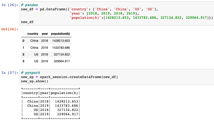The image size is (214, 121).
Task: Click the China 2019 row in spark output
Action: (x=51, y=106)
